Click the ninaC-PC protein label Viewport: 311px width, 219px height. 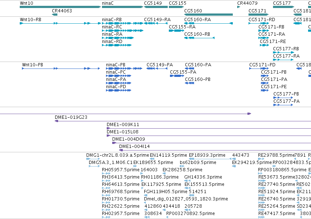(x=116, y=72)
